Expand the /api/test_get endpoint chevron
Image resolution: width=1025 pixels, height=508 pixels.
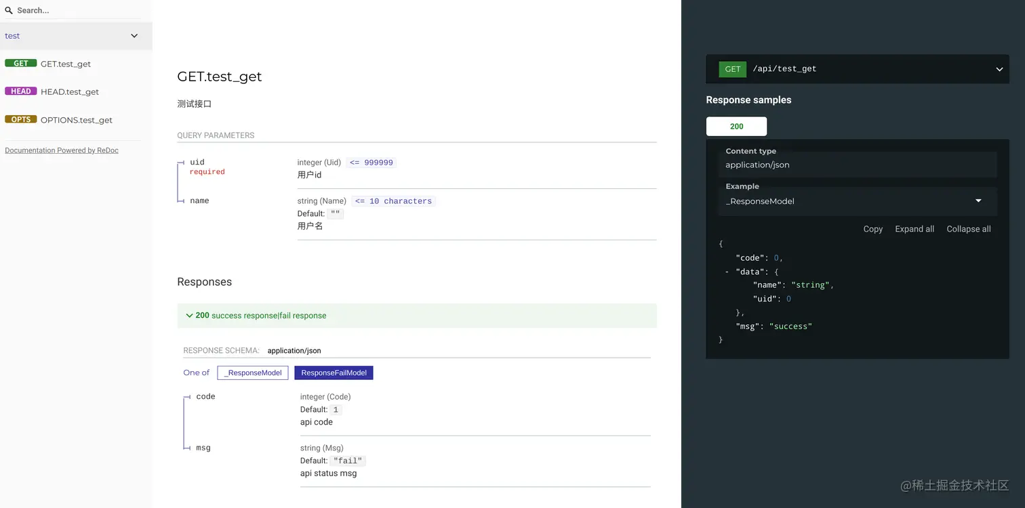(999, 69)
